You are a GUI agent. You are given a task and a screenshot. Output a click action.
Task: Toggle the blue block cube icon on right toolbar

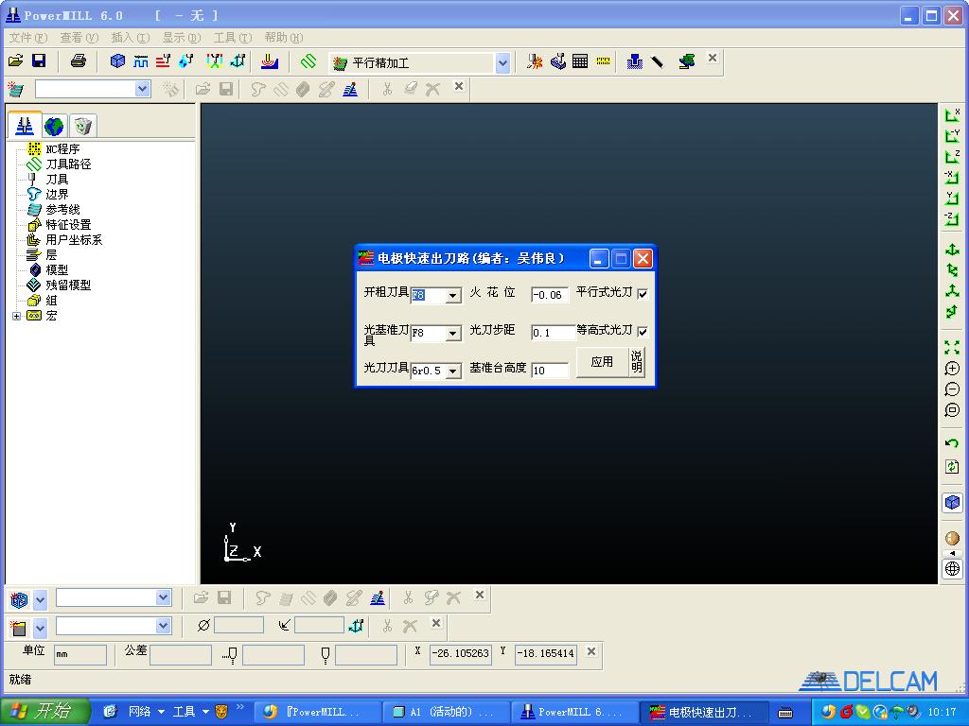(952, 503)
